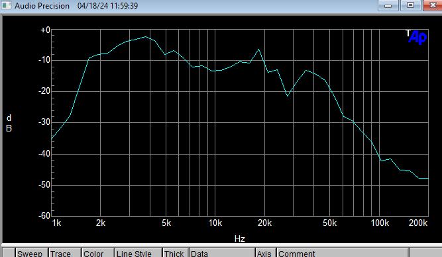The height and width of the screenshot is (257, 442).
Task: Click the '5k' x-axis label
Action: pyautogui.click(x=166, y=223)
